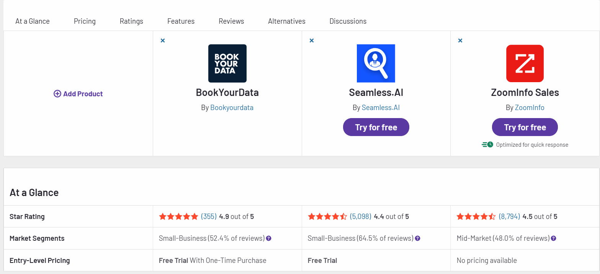This screenshot has height=274, width=600.
Task: Click '4.5 out of 5' rating text
Action: [x=540, y=217]
